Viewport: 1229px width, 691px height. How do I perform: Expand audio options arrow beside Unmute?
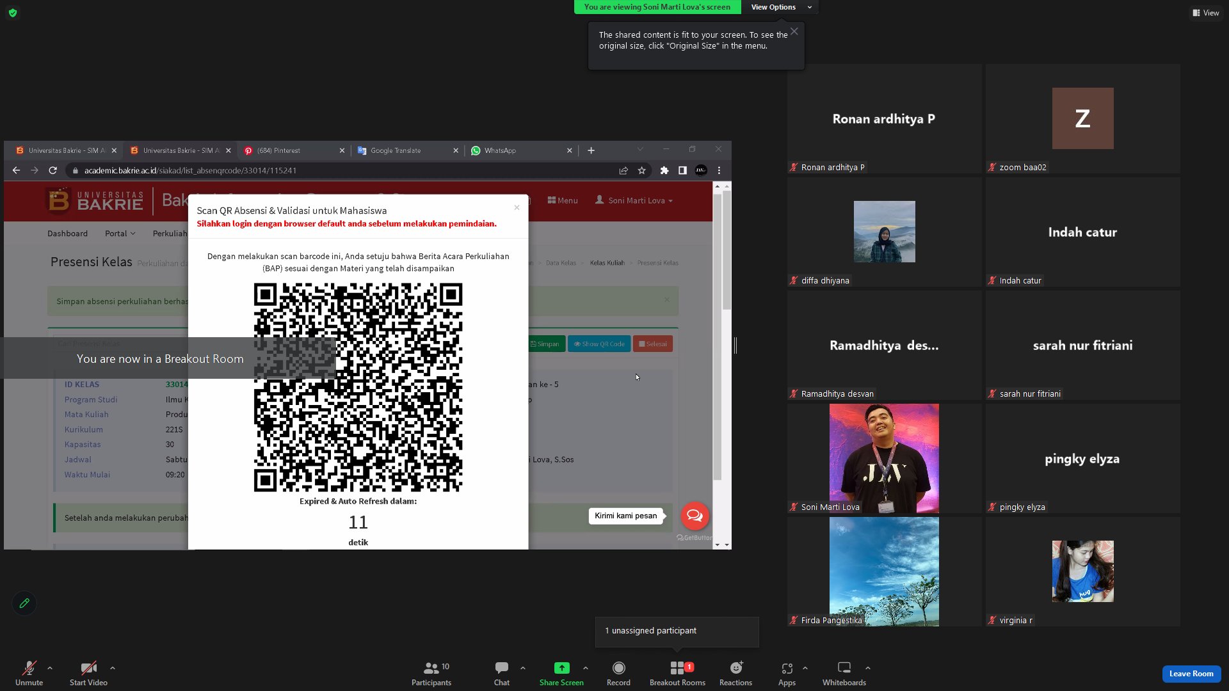pyautogui.click(x=50, y=668)
